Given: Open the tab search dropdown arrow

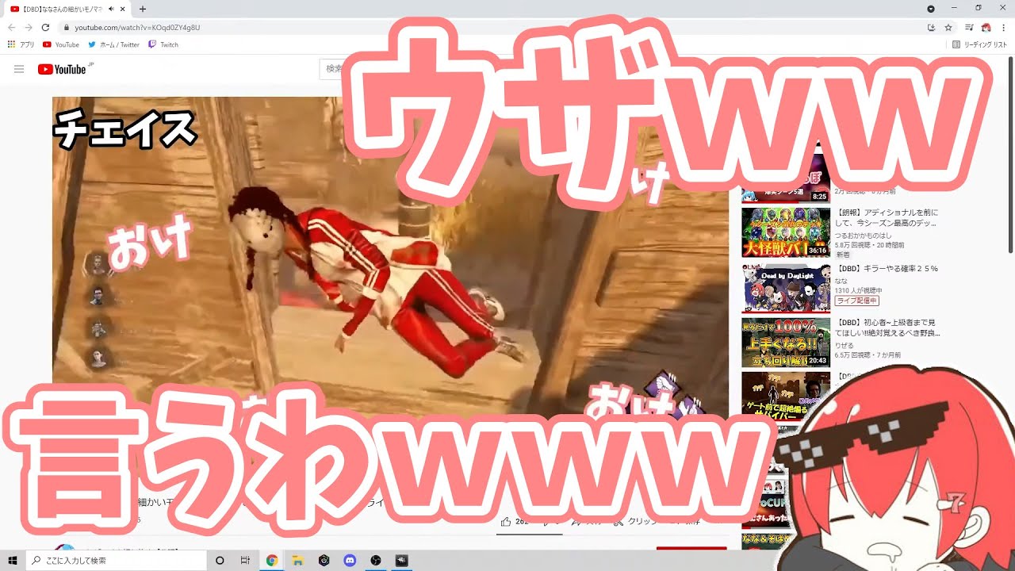Looking at the screenshot, I should tap(931, 9).
